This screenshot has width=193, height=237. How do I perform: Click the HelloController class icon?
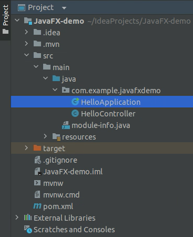(75, 113)
